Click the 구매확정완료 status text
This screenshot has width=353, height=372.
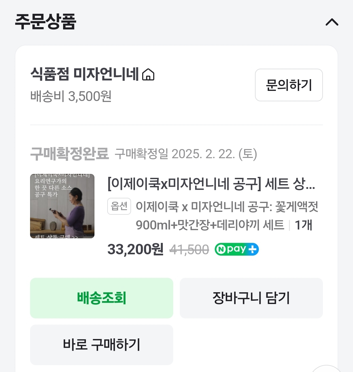(69, 153)
